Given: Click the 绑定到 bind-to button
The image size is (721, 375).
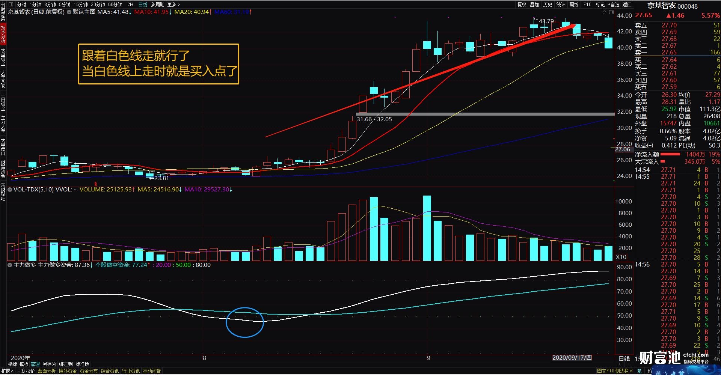Looking at the screenshot, I should (x=66, y=364).
